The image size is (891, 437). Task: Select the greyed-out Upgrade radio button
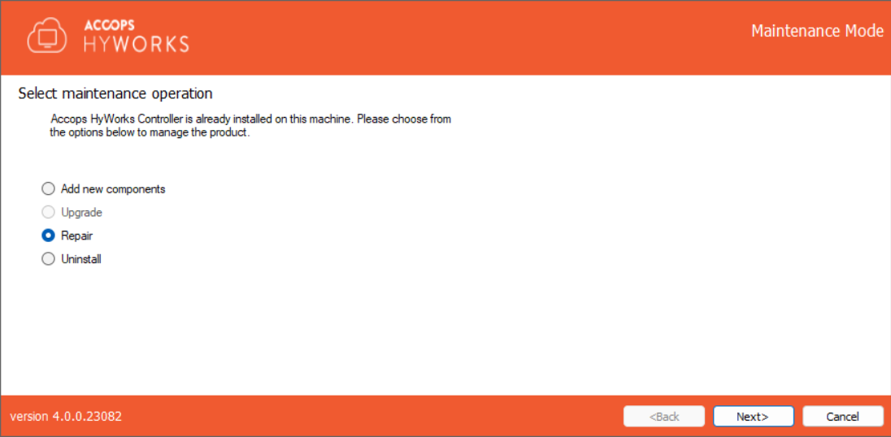pyautogui.click(x=48, y=212)
